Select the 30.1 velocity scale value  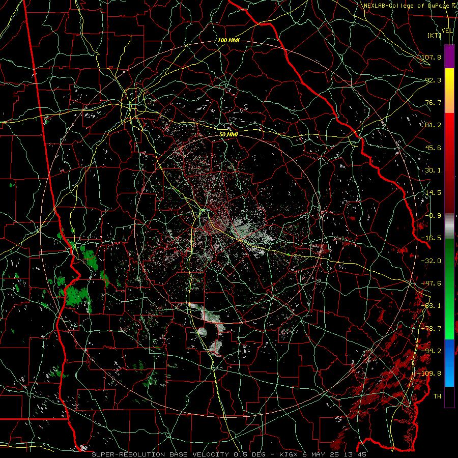click(x=433, y=170)
